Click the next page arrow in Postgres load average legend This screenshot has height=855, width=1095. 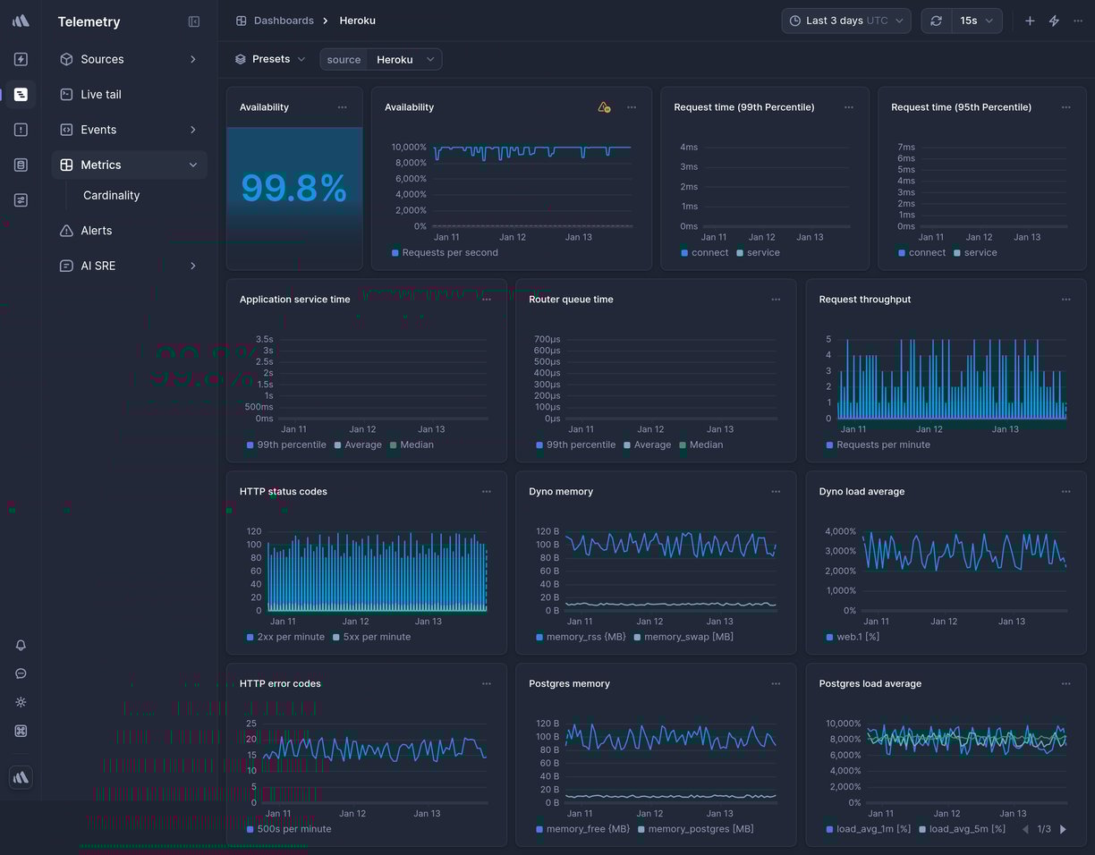[1064, 828]
